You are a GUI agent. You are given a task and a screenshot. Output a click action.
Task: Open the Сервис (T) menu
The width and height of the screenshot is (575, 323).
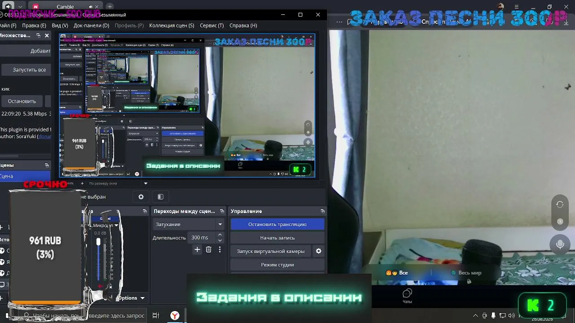coord(212,26)
